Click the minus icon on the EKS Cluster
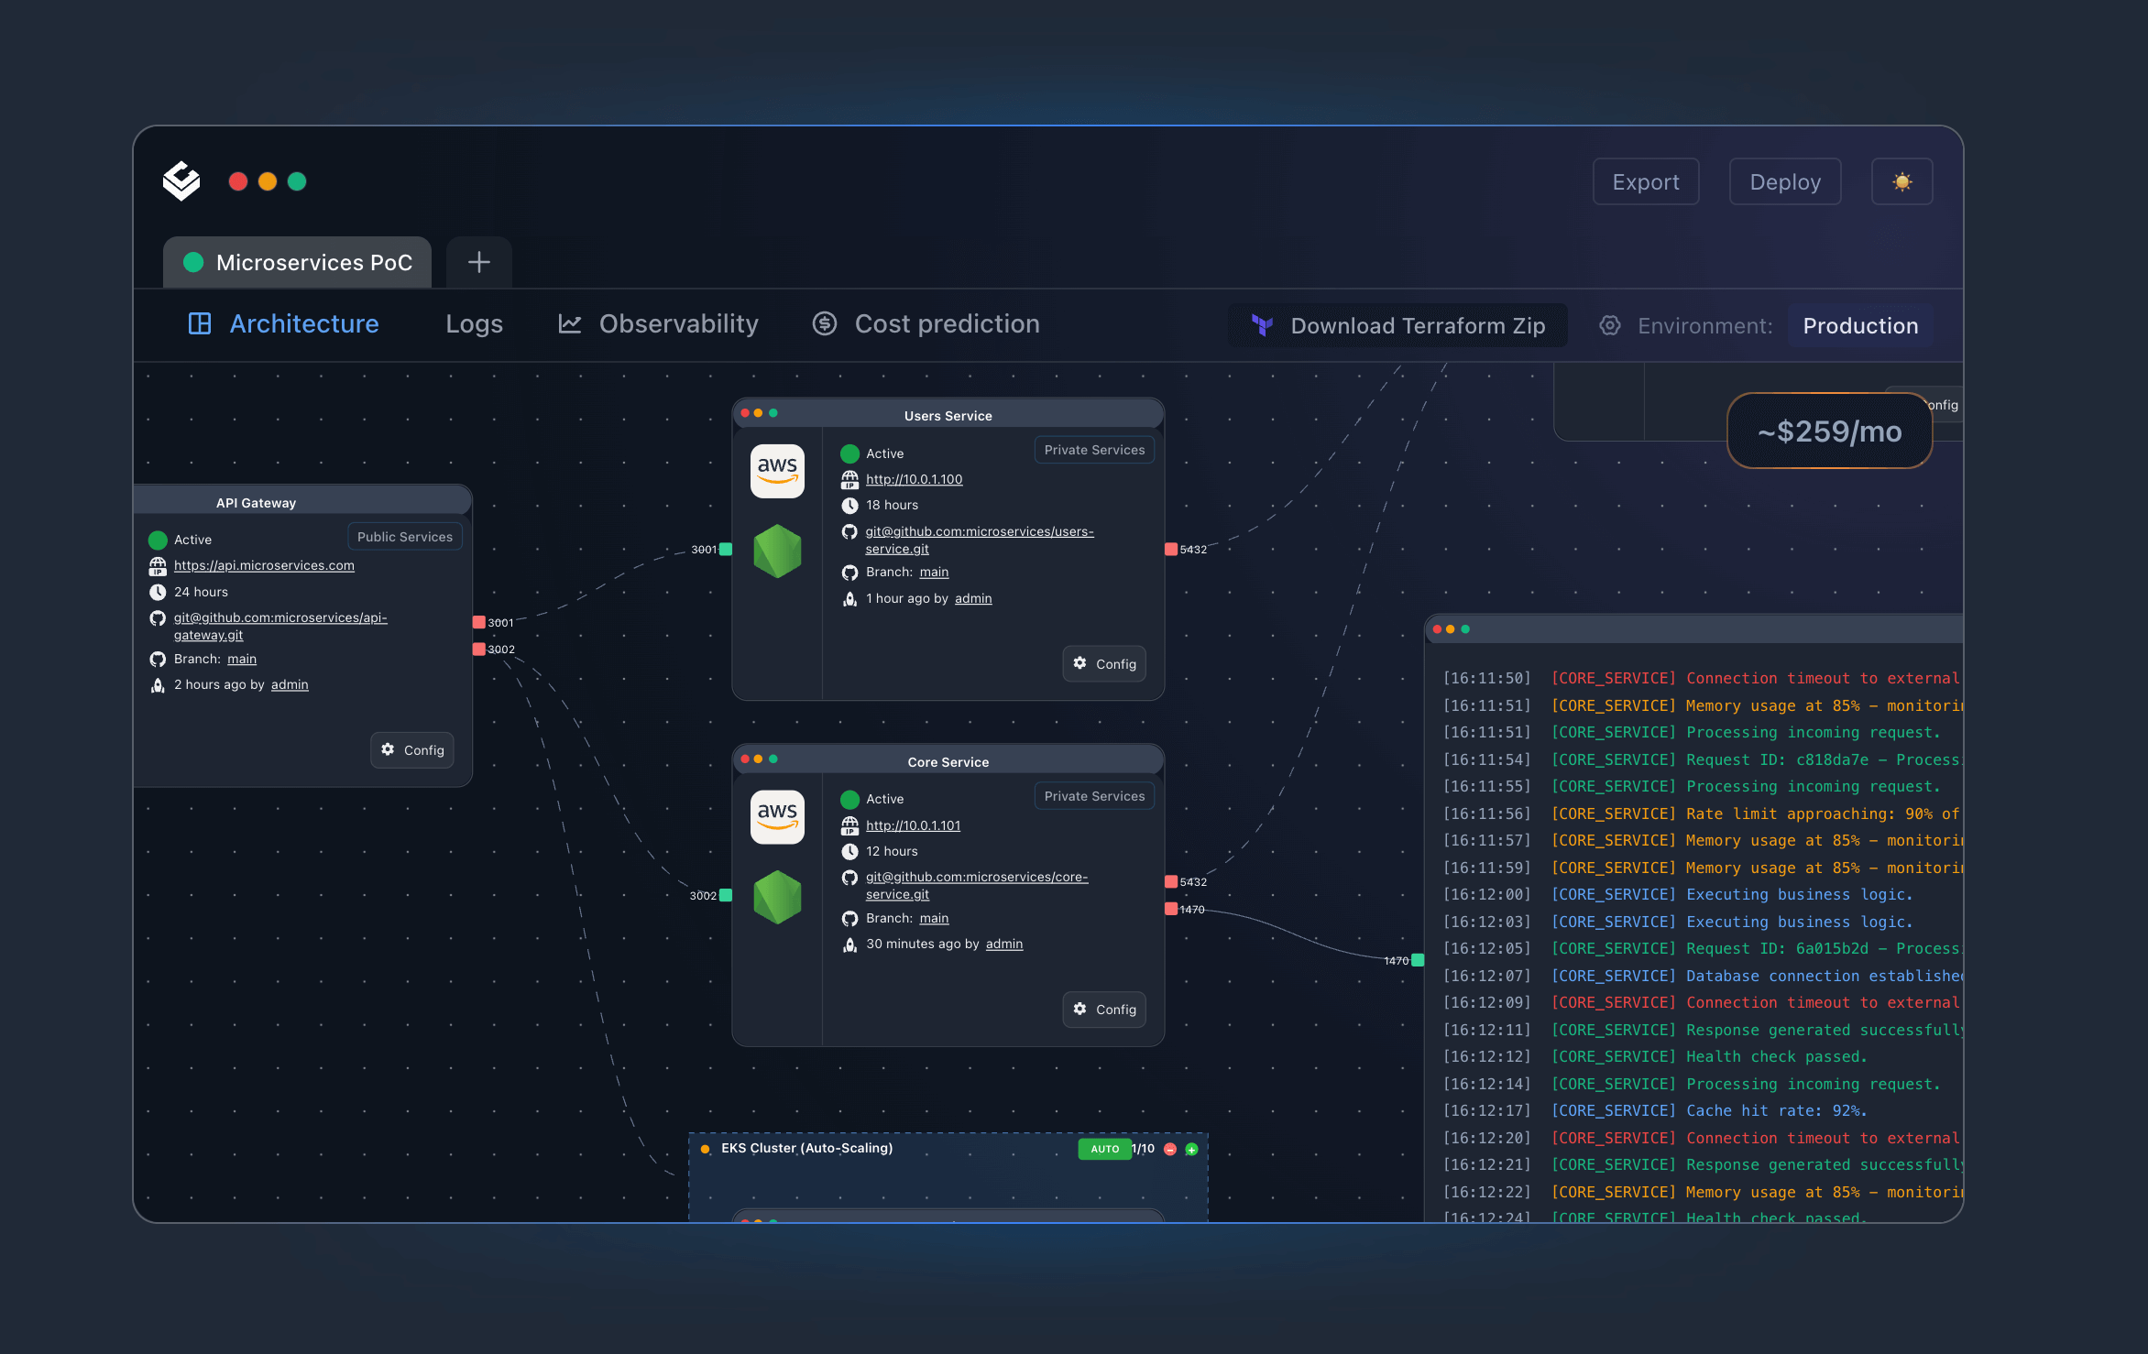The width and height of the screenshot is (2148, 1354). pyautogui.click(x=1170, y=1149)
